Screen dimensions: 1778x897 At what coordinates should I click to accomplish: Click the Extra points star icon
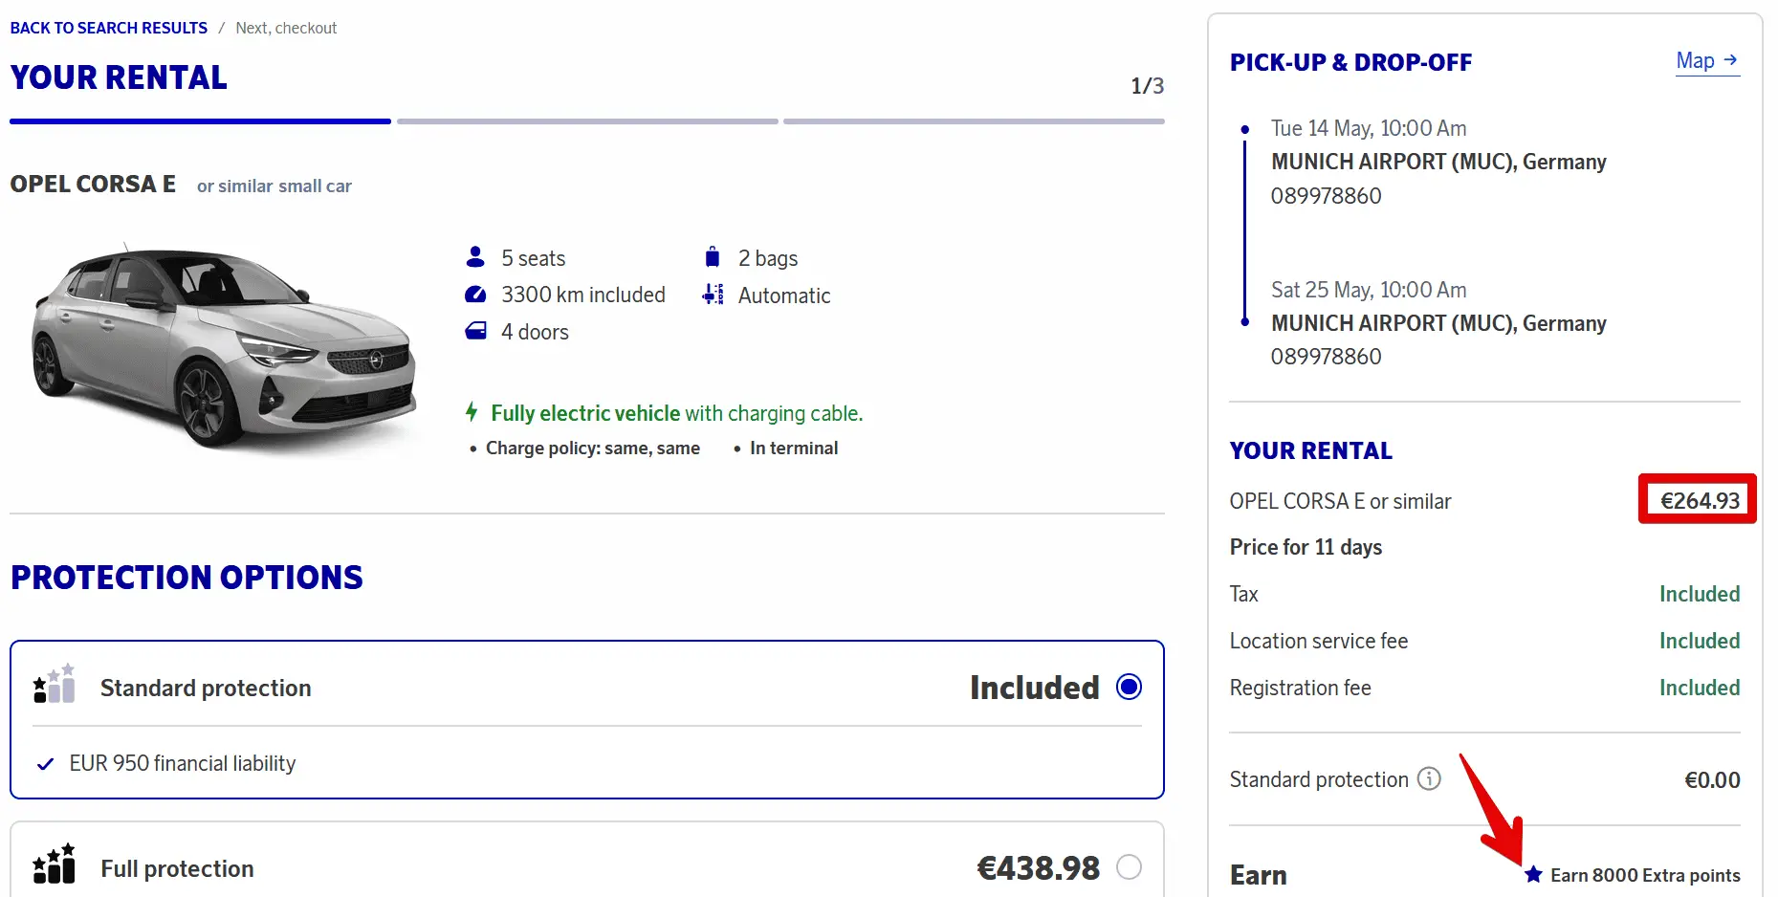[1533, 874]
